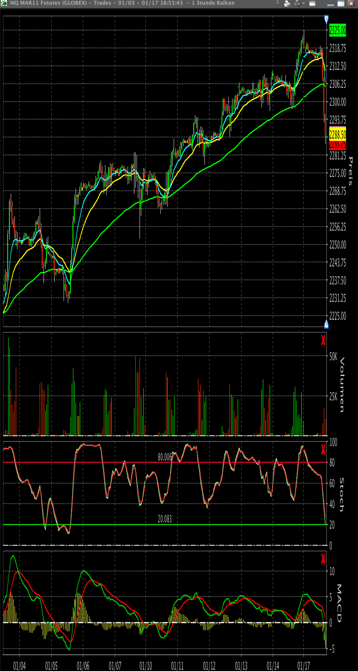This screenshot has width=358, height=671.
Task: Click the 25K volume axis label
Action: click(334, 396)
